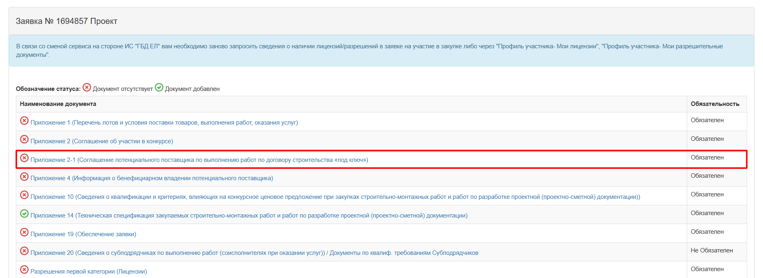The image size is (763, 278).
Task: Open Приложение 10 qualification info link
Action: (335, 197)
